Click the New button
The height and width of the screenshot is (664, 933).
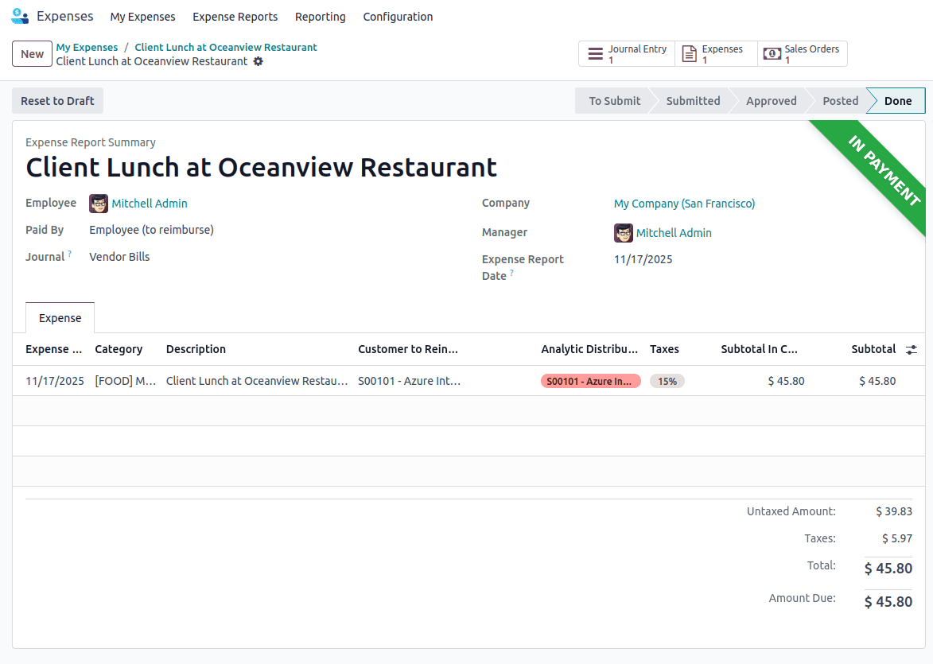pos(32,53)
